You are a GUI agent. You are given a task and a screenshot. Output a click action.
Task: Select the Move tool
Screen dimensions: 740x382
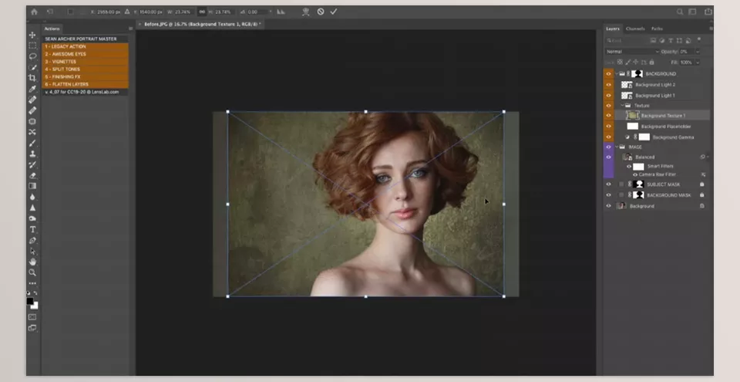(32, 35)
